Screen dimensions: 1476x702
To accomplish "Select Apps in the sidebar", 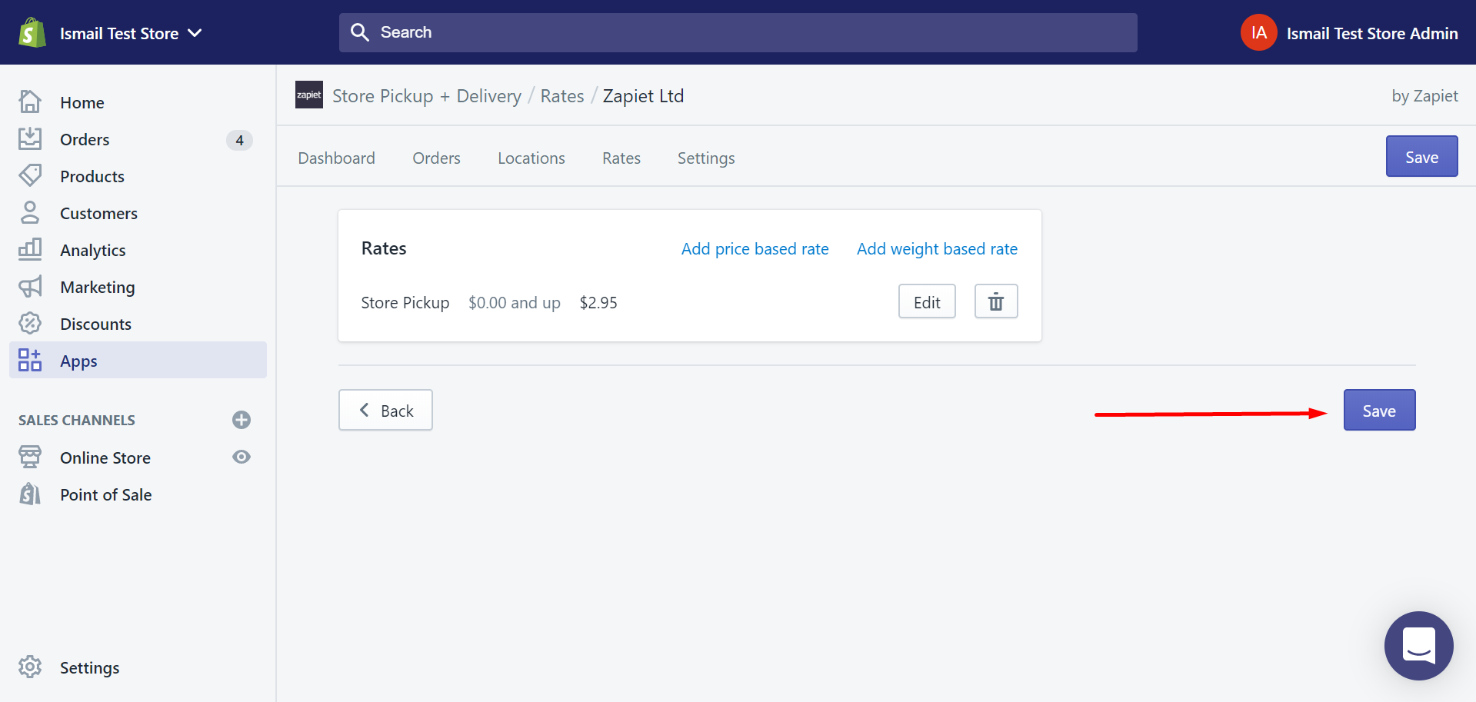I will tap(138, 360).
